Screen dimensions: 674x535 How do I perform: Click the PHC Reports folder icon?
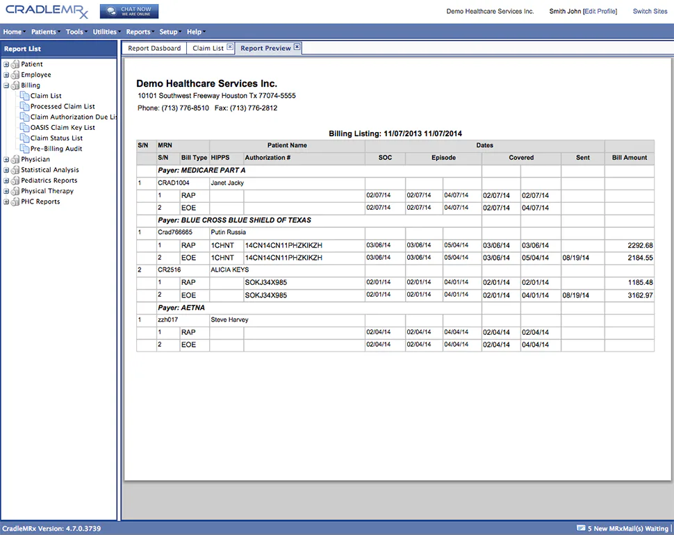point(15,201)
